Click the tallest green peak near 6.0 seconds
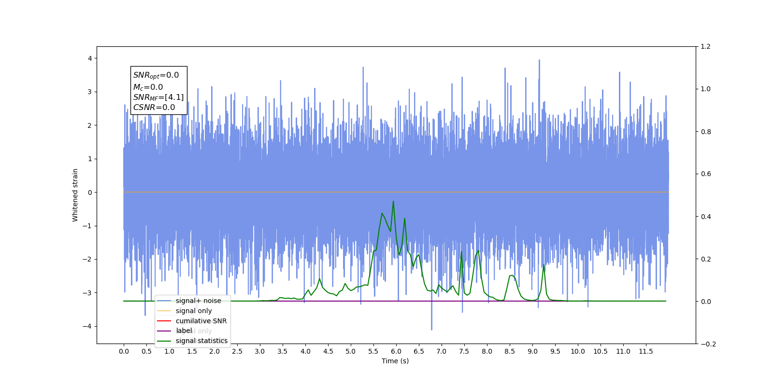This screenshot has width=773, height=386. point(393,202)
